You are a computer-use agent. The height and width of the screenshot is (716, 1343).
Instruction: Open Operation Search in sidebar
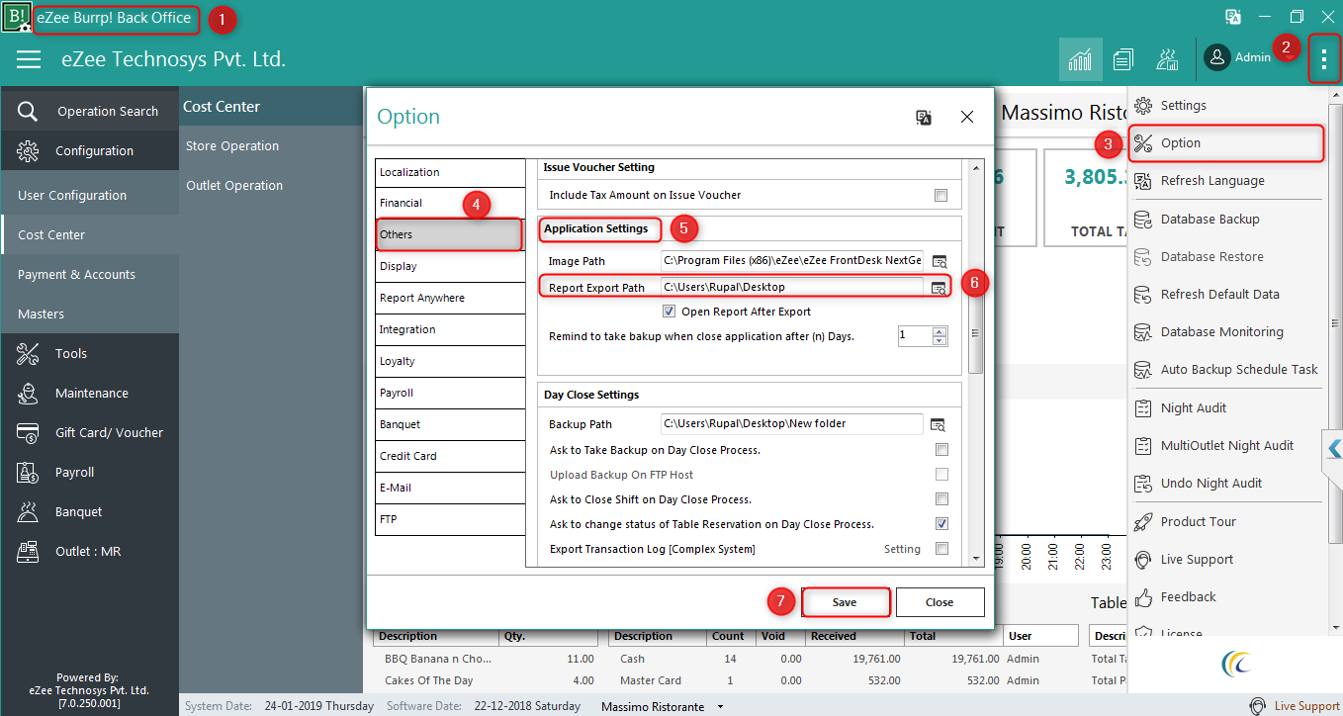pyautogui.click(x=89, y=111)
